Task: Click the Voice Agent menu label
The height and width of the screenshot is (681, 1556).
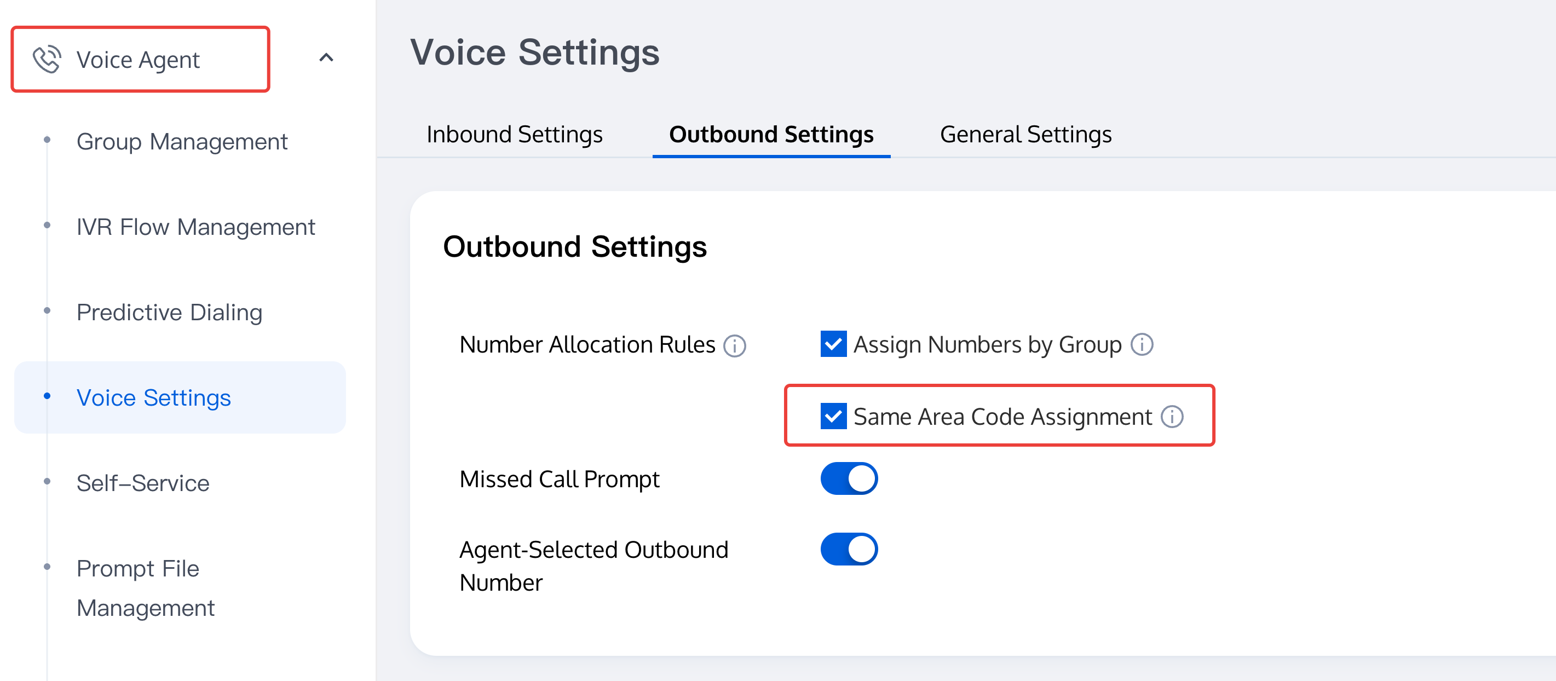Action: 138,60
